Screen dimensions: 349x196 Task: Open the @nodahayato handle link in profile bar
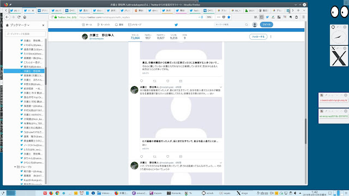(x=97, y=39)
